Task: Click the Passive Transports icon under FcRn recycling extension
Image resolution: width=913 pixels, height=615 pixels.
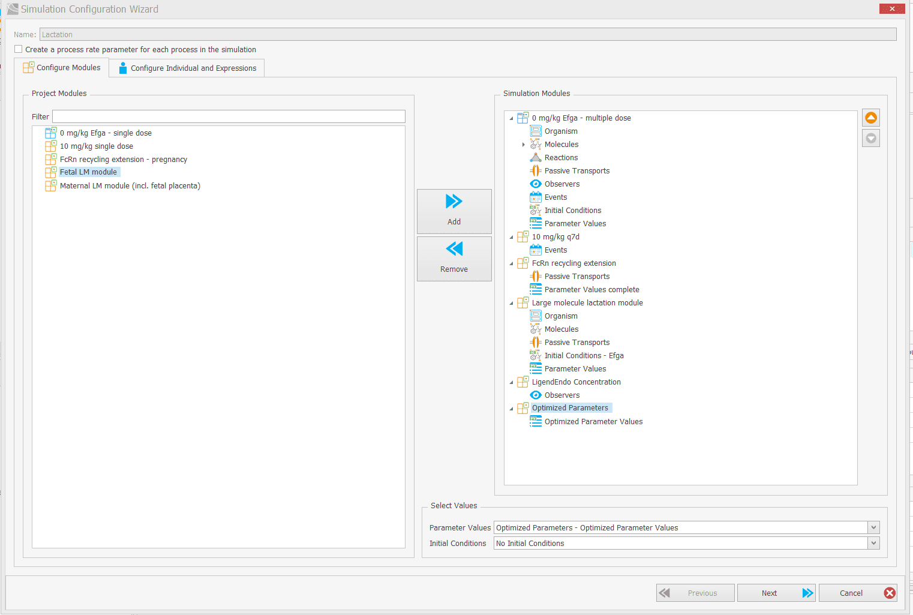Action: (x=536, y=276)
